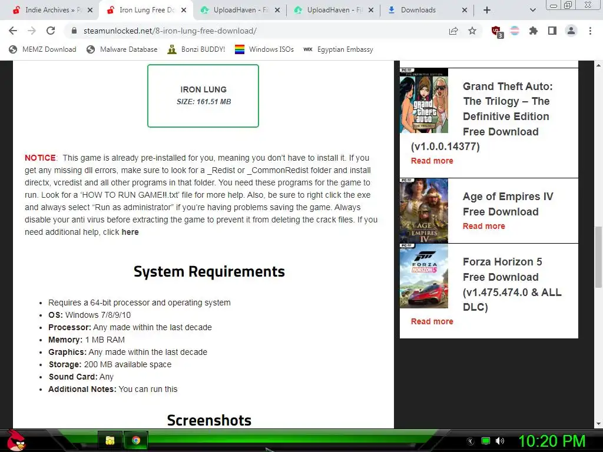Open File Explorer from the taskbar
This screenshot has height=452, width=603.
pos(110,440)
